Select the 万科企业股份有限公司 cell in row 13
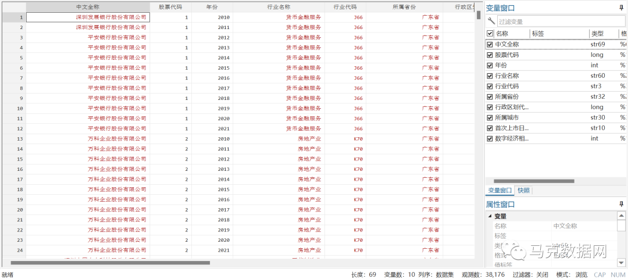Screen dimensions: 628x279 pos(88,138)
